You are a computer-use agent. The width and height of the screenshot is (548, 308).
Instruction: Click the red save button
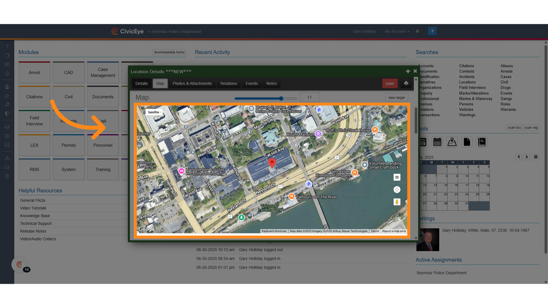coord(390,83)
